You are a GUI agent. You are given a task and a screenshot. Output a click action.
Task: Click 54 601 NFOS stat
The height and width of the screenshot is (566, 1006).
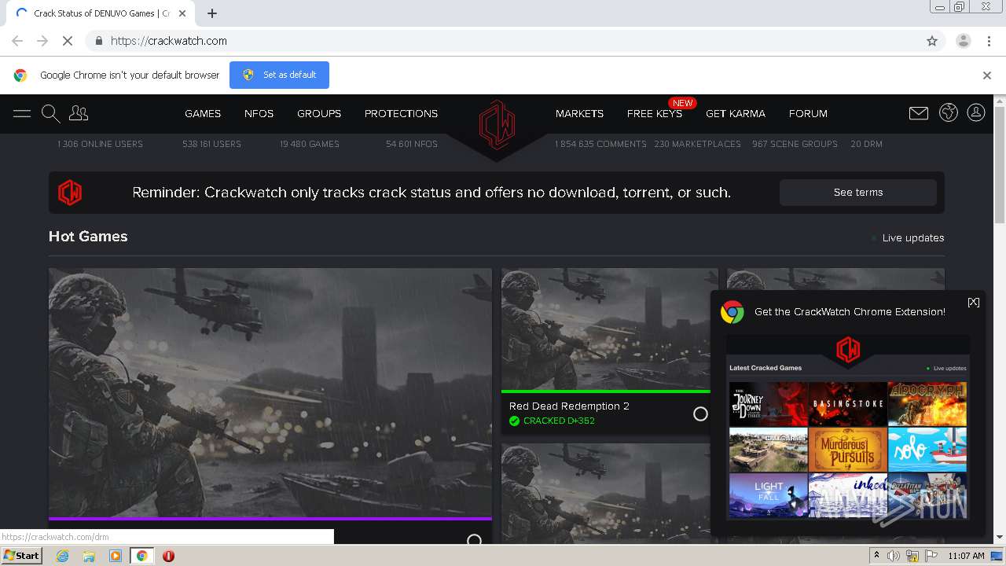coord(412,144)
